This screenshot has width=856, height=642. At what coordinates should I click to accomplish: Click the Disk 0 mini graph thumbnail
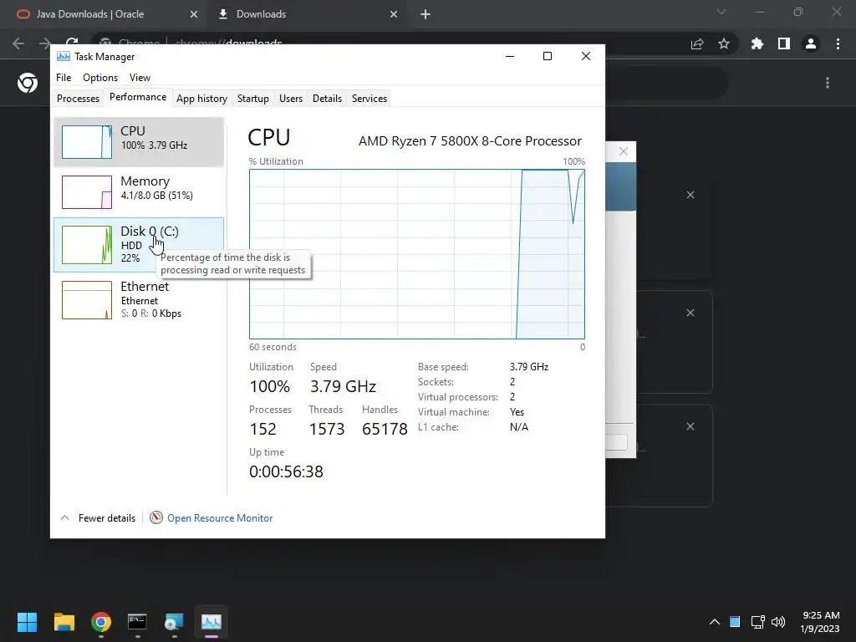[87, 245]
